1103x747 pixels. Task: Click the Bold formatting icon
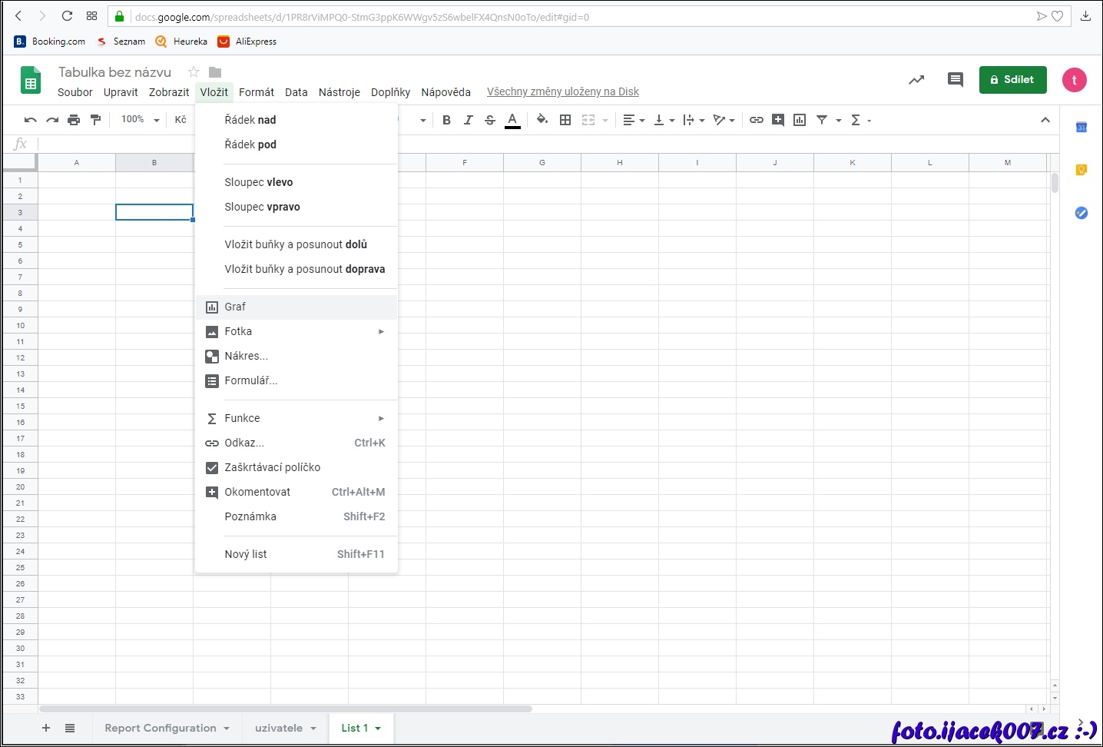click(x=446, y=120)
